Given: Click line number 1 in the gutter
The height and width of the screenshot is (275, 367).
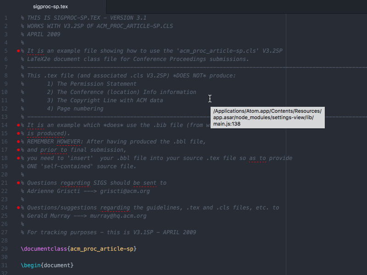Looking at the screenshot, I should (6, 18).
